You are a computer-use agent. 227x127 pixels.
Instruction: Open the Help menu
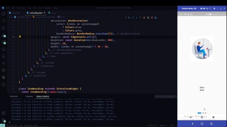pyautogui.click(x=56, y=8)
